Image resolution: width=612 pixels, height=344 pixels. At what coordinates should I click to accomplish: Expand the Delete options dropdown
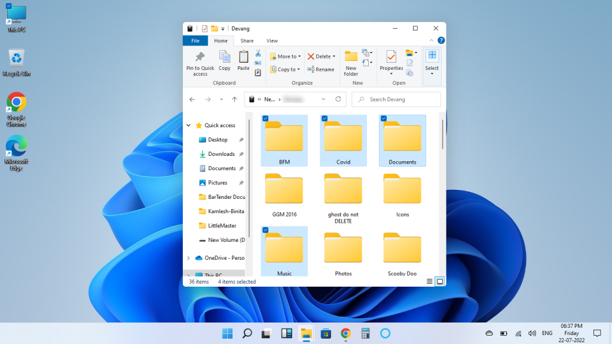(x=333, y=56)
